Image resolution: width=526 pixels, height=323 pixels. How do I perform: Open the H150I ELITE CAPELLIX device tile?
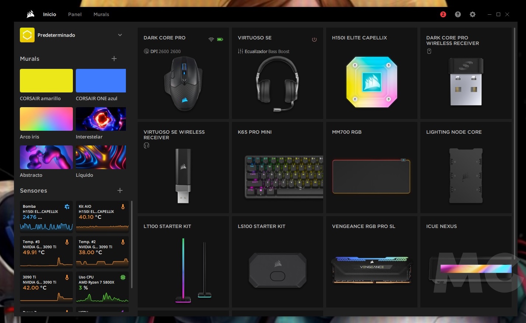click(x=371, y=74)
